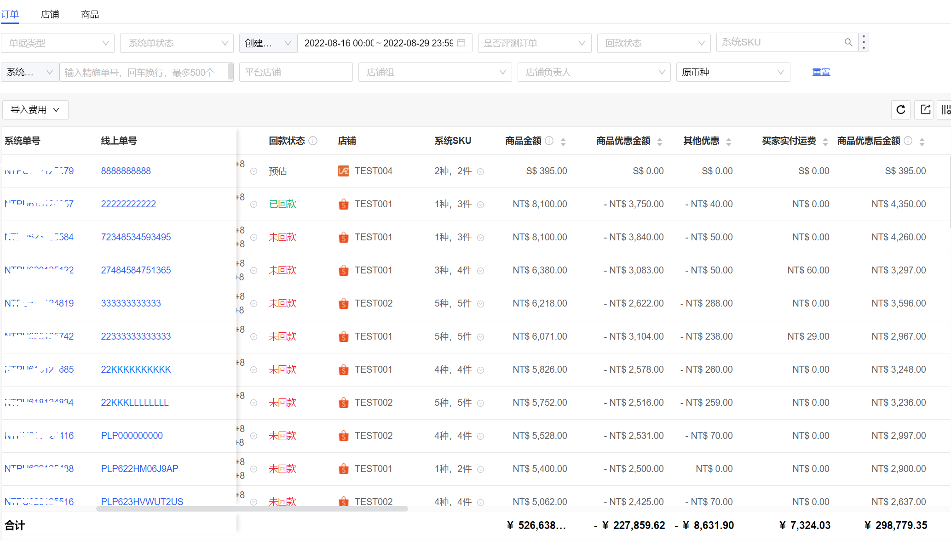Switch to the 店铺 tab
The image size is (951, 540).
(x=50, y=14)
